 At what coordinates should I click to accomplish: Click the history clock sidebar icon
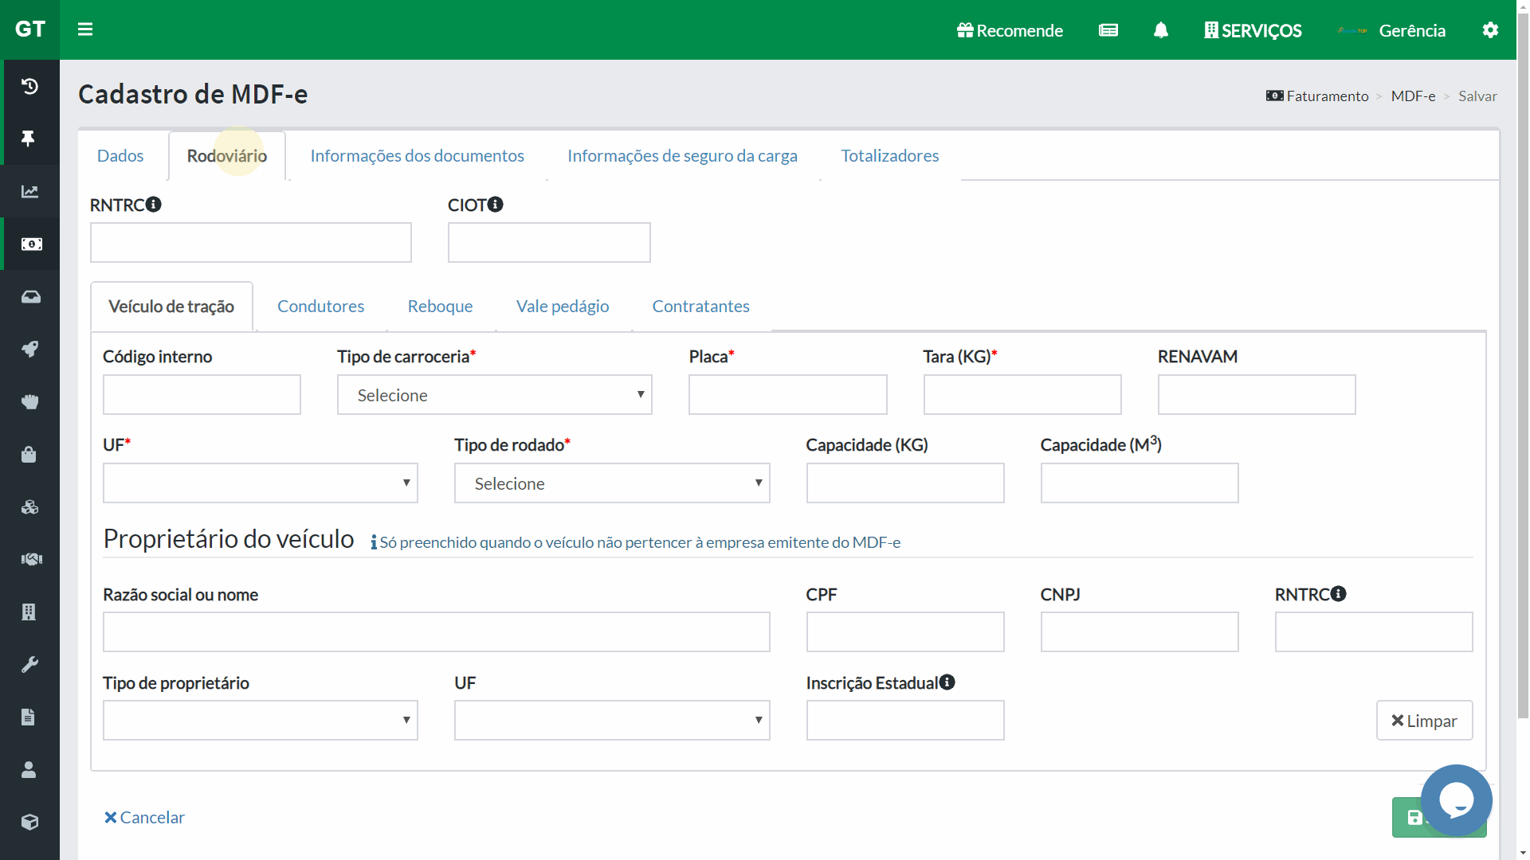[29, 86]
